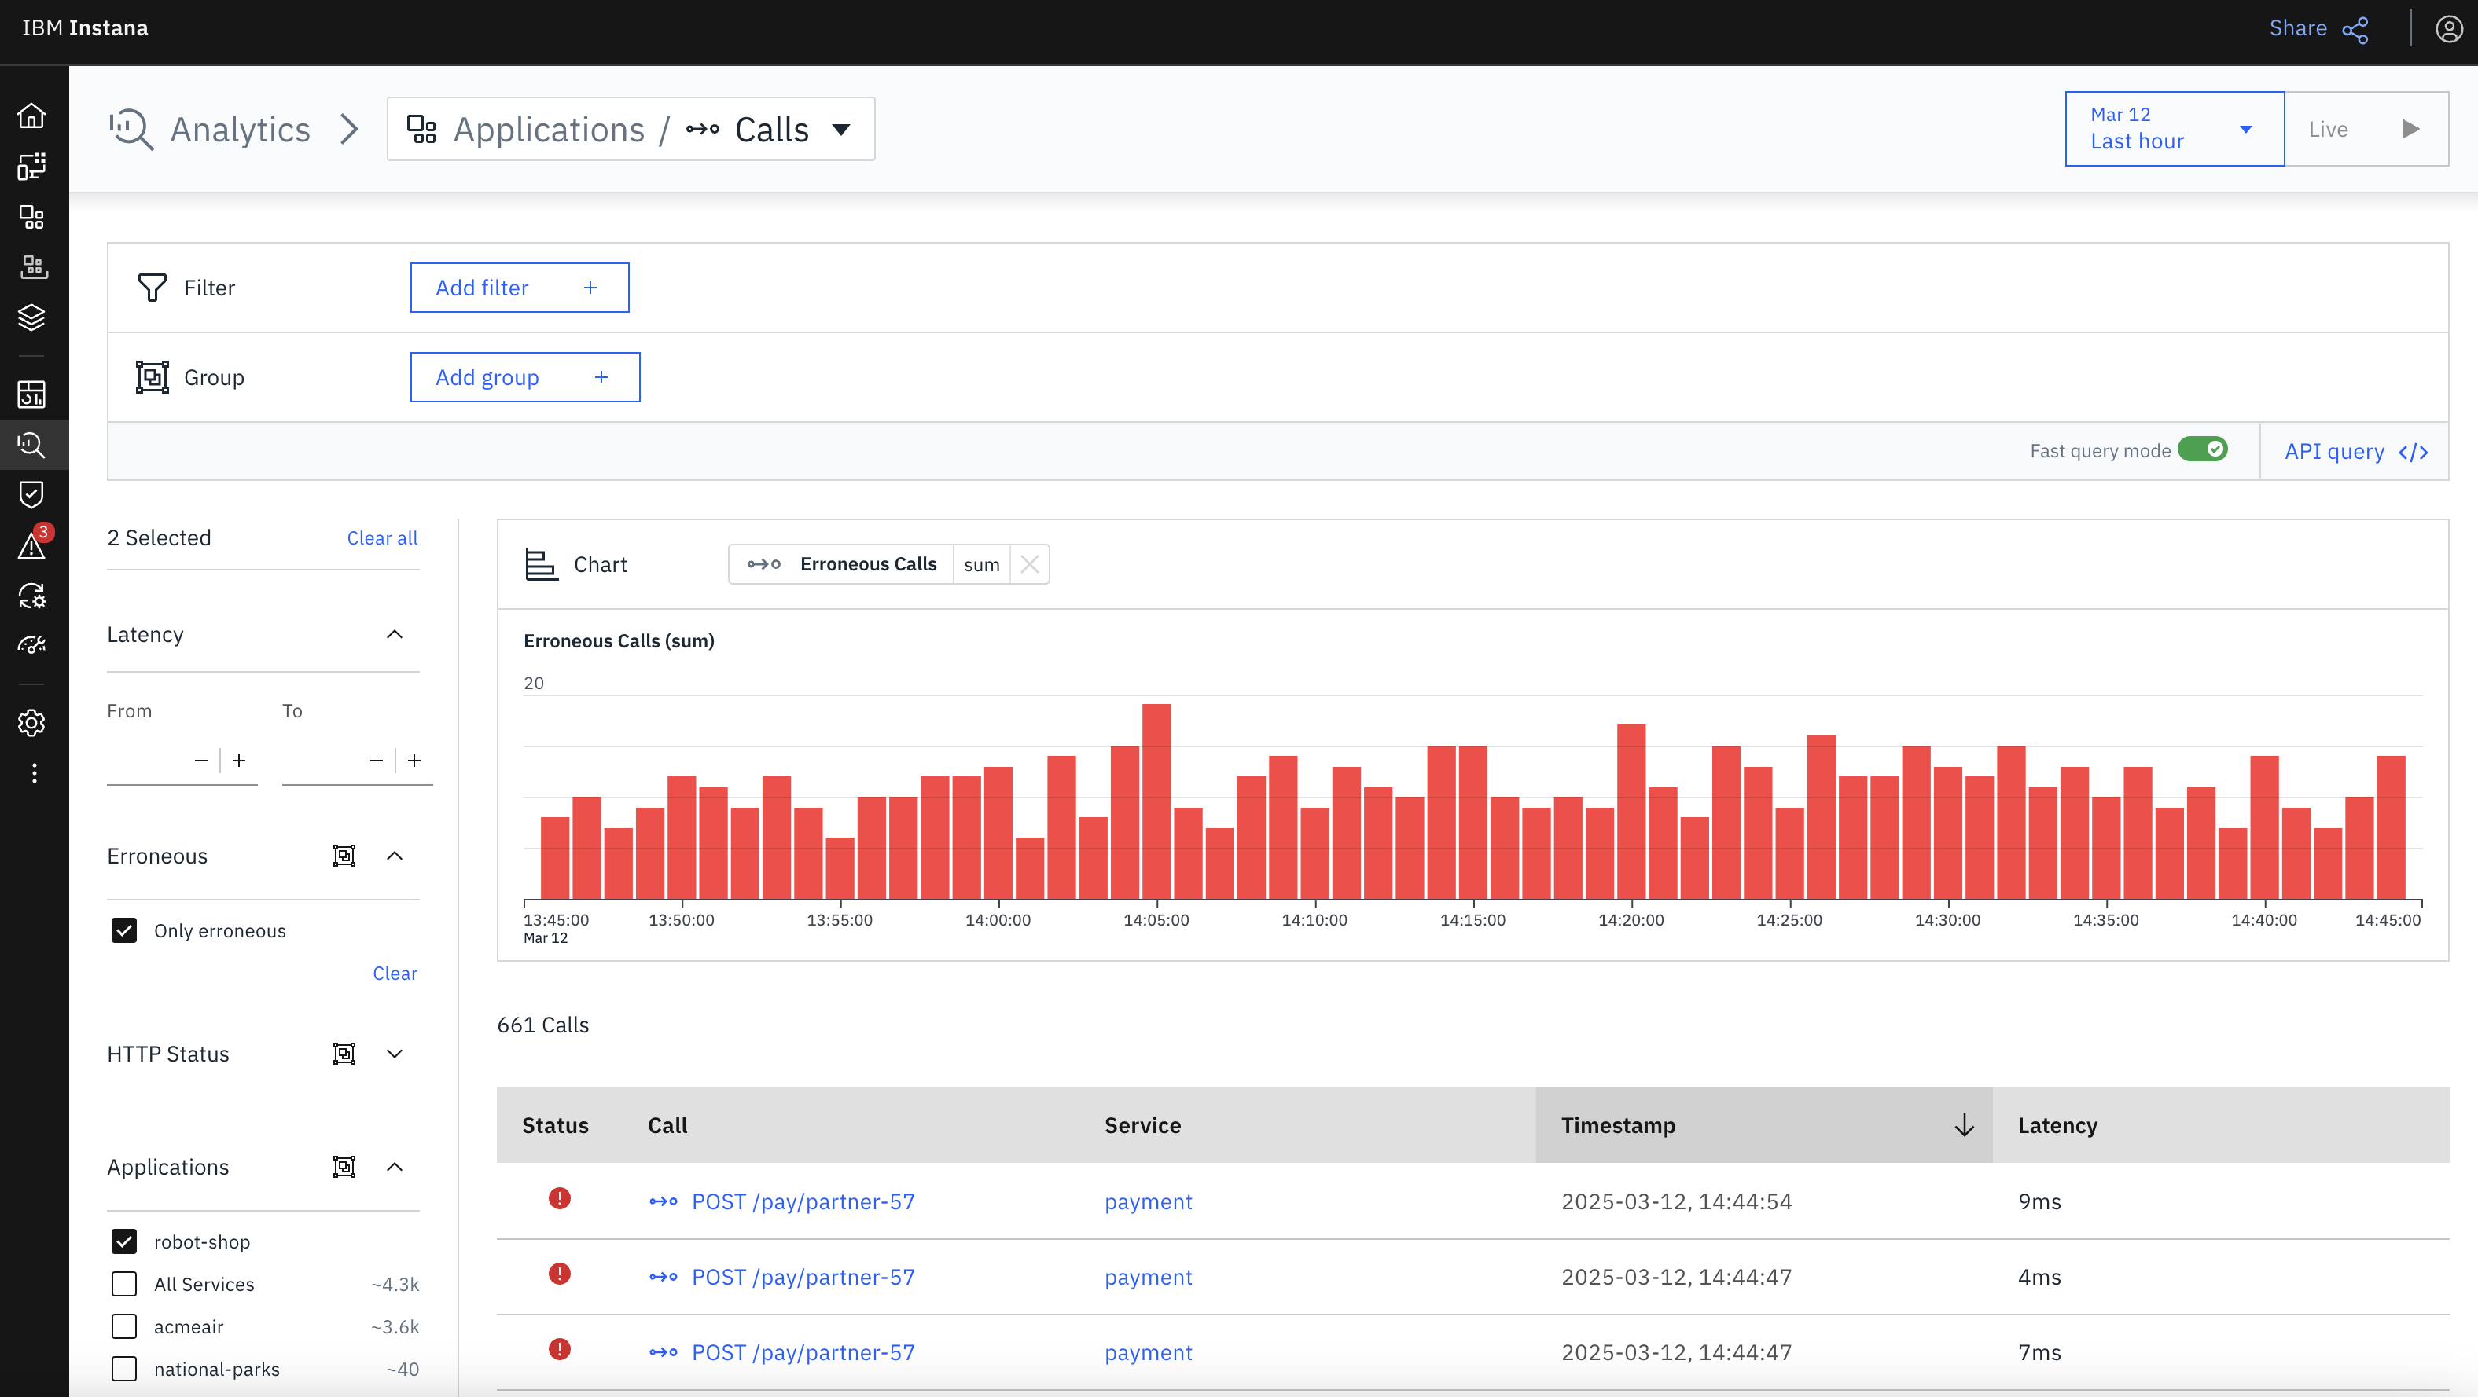This screenshot has width=2478, height=1397.
Task: Click the IBM Instana logo
Action: point(85,27)
